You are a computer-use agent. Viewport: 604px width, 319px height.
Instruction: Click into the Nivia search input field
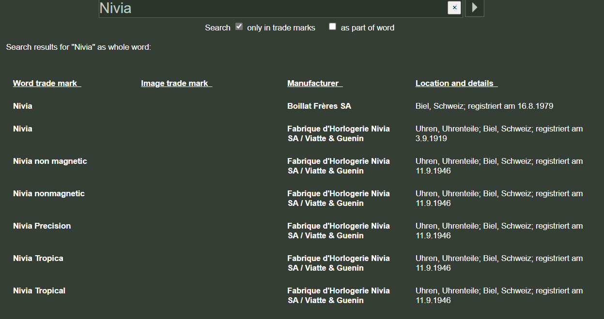pos(273,8)
